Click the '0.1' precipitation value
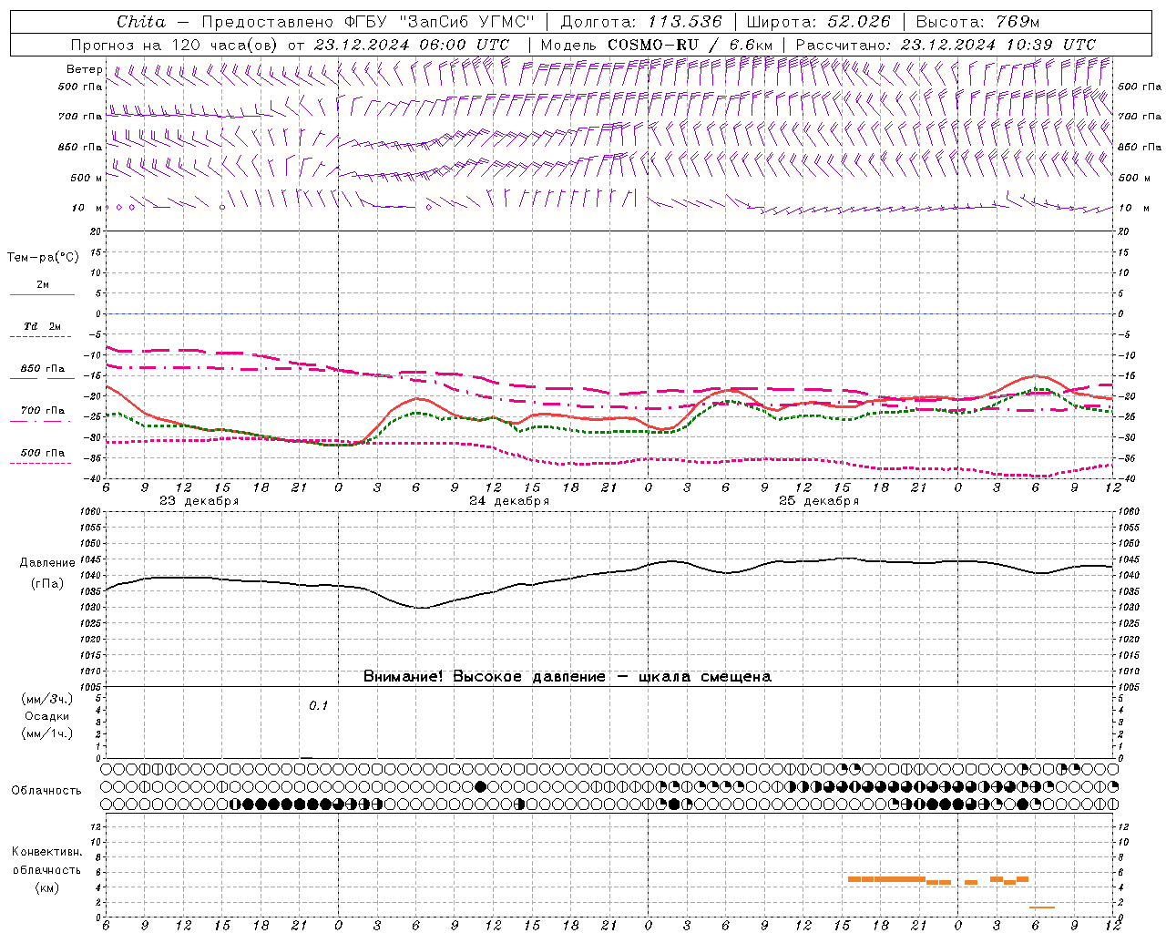Viewport: 1166px width, 933px height. pyautogui.click(x=318, y=705)
